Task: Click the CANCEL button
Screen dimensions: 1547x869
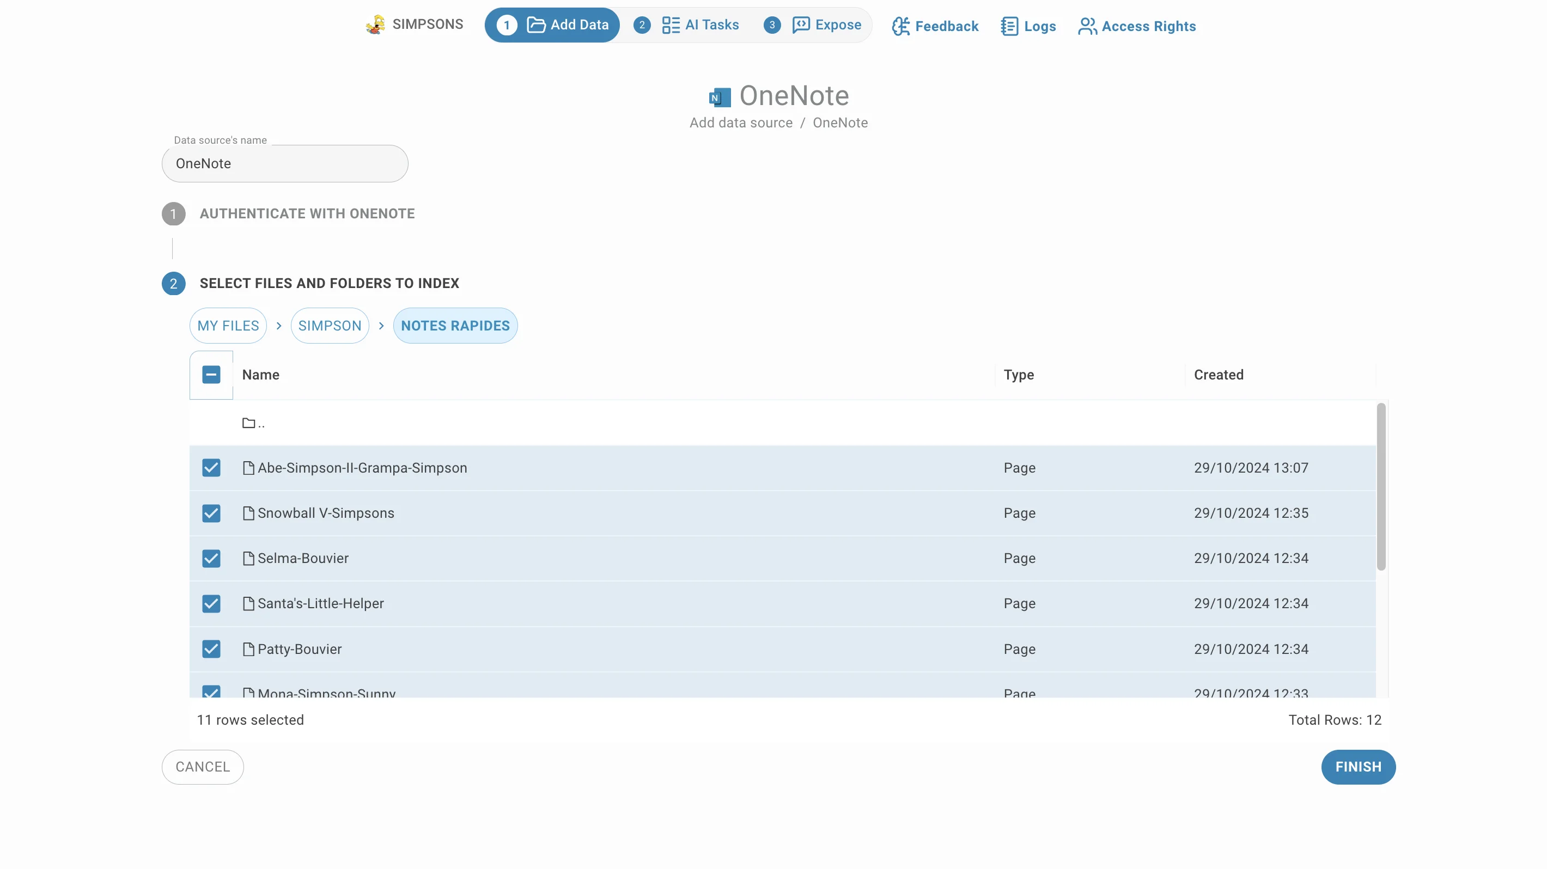Action: pos(203,767)
